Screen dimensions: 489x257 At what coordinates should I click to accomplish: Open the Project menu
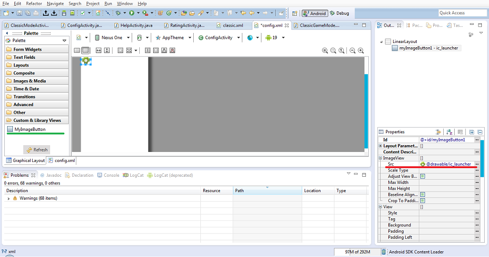click(x=93, y=4)
